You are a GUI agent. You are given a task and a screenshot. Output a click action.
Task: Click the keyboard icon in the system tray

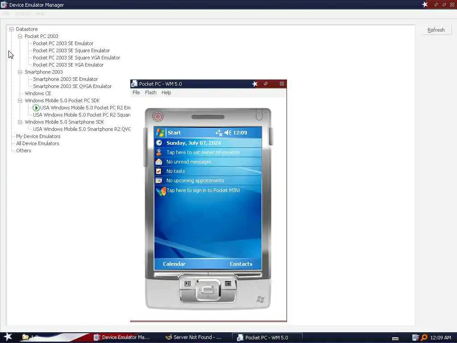click(x=395, y=339)
